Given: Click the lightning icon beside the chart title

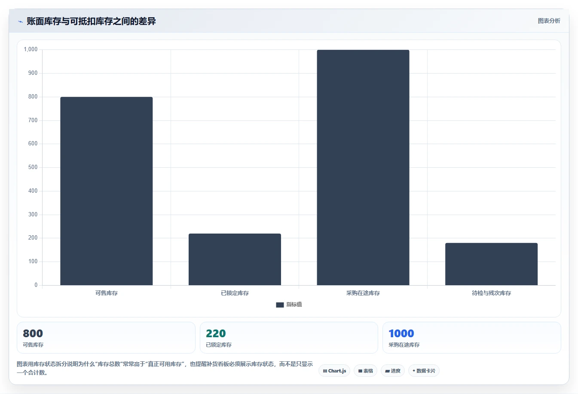Looking at the screenshot, I should pyautogui.click(x=20, y=22).
